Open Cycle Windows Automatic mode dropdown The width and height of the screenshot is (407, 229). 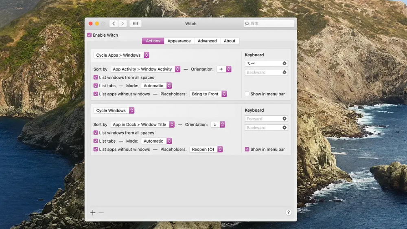click(x=157, y=141)
